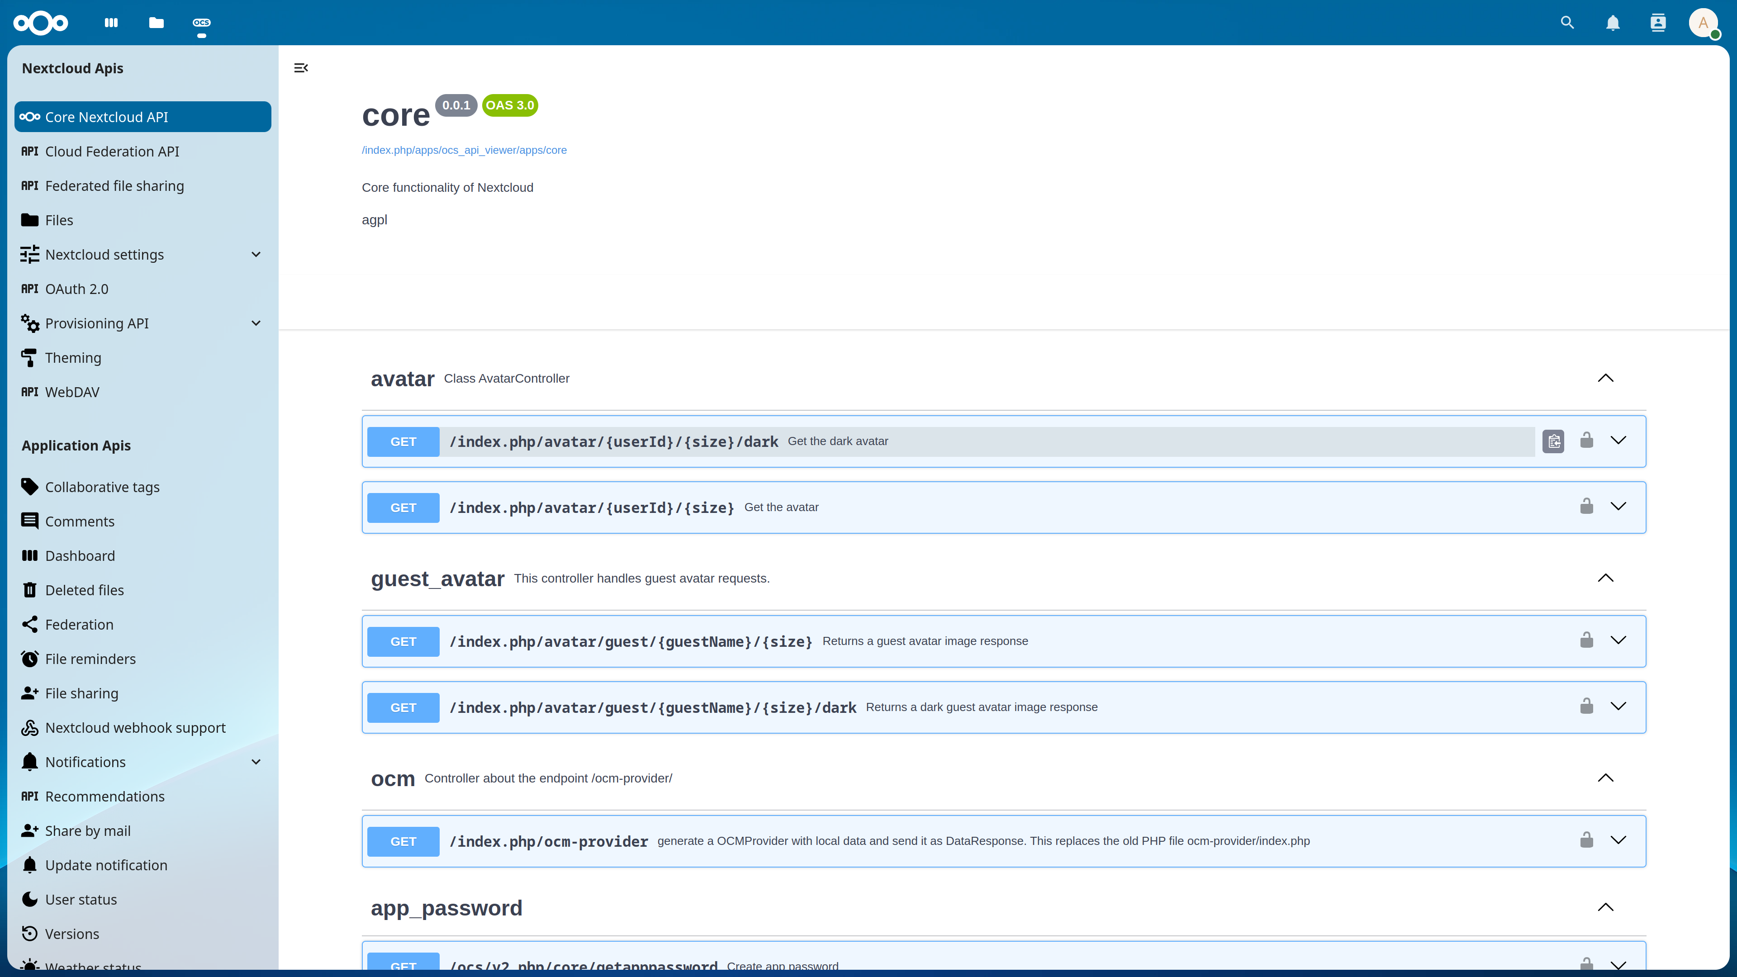Screen dimensions: 1737x977
Task: Click authorization lock on guest avatar image response row
Action: point(1587,640)
